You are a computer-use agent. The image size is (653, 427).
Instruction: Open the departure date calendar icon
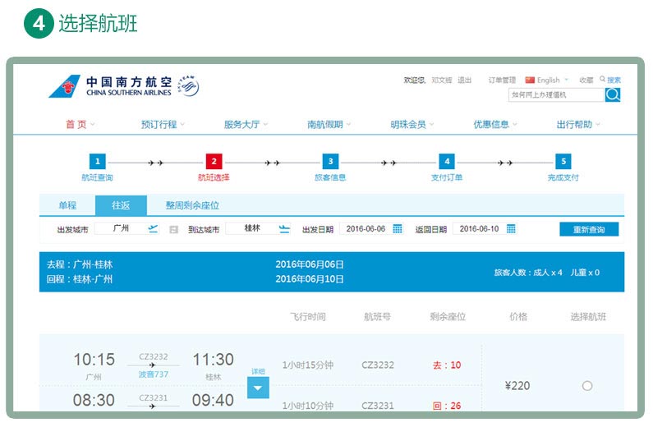coord(398,228)
